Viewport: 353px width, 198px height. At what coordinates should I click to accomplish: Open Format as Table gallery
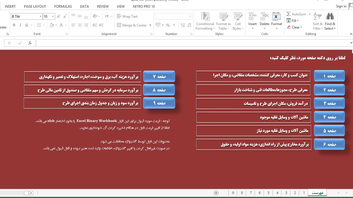pyautogui.click(x=223, y=17)
